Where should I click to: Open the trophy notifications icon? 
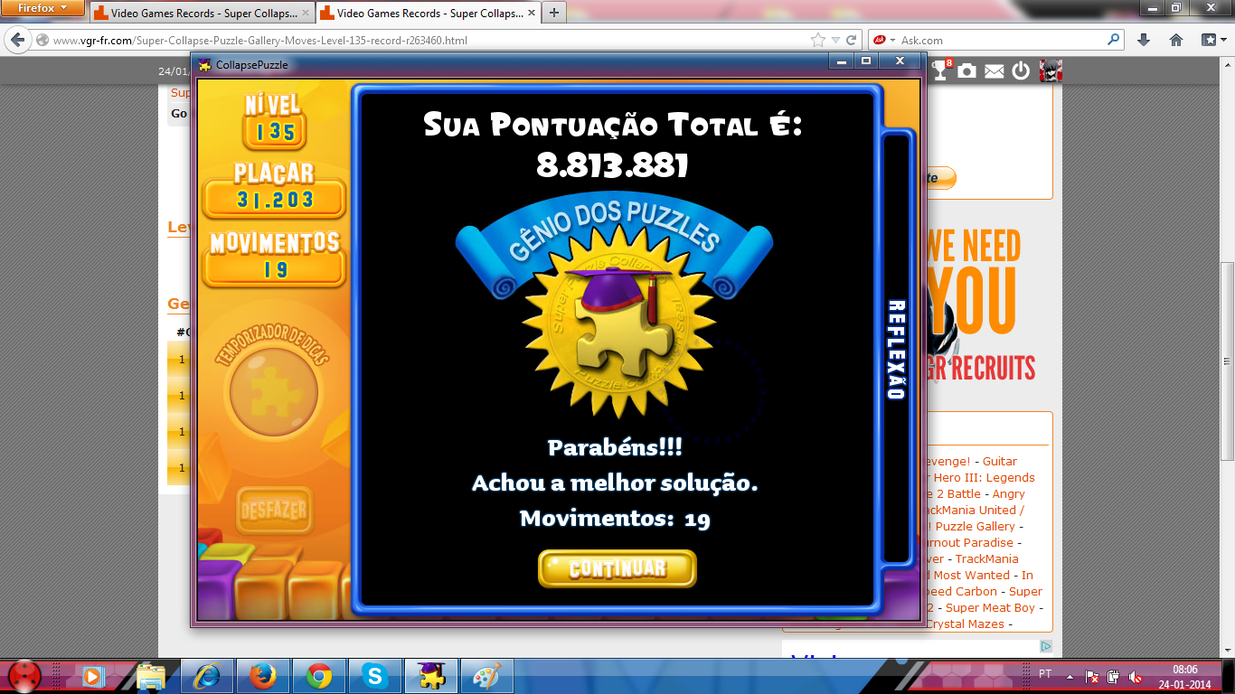(941, 70)
